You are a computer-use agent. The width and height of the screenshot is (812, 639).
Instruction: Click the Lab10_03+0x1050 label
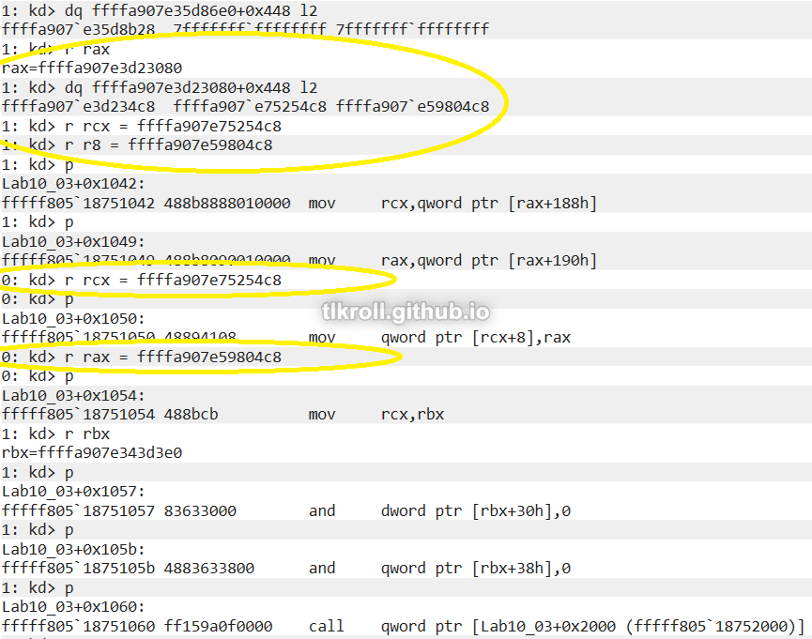click(73, 318)
